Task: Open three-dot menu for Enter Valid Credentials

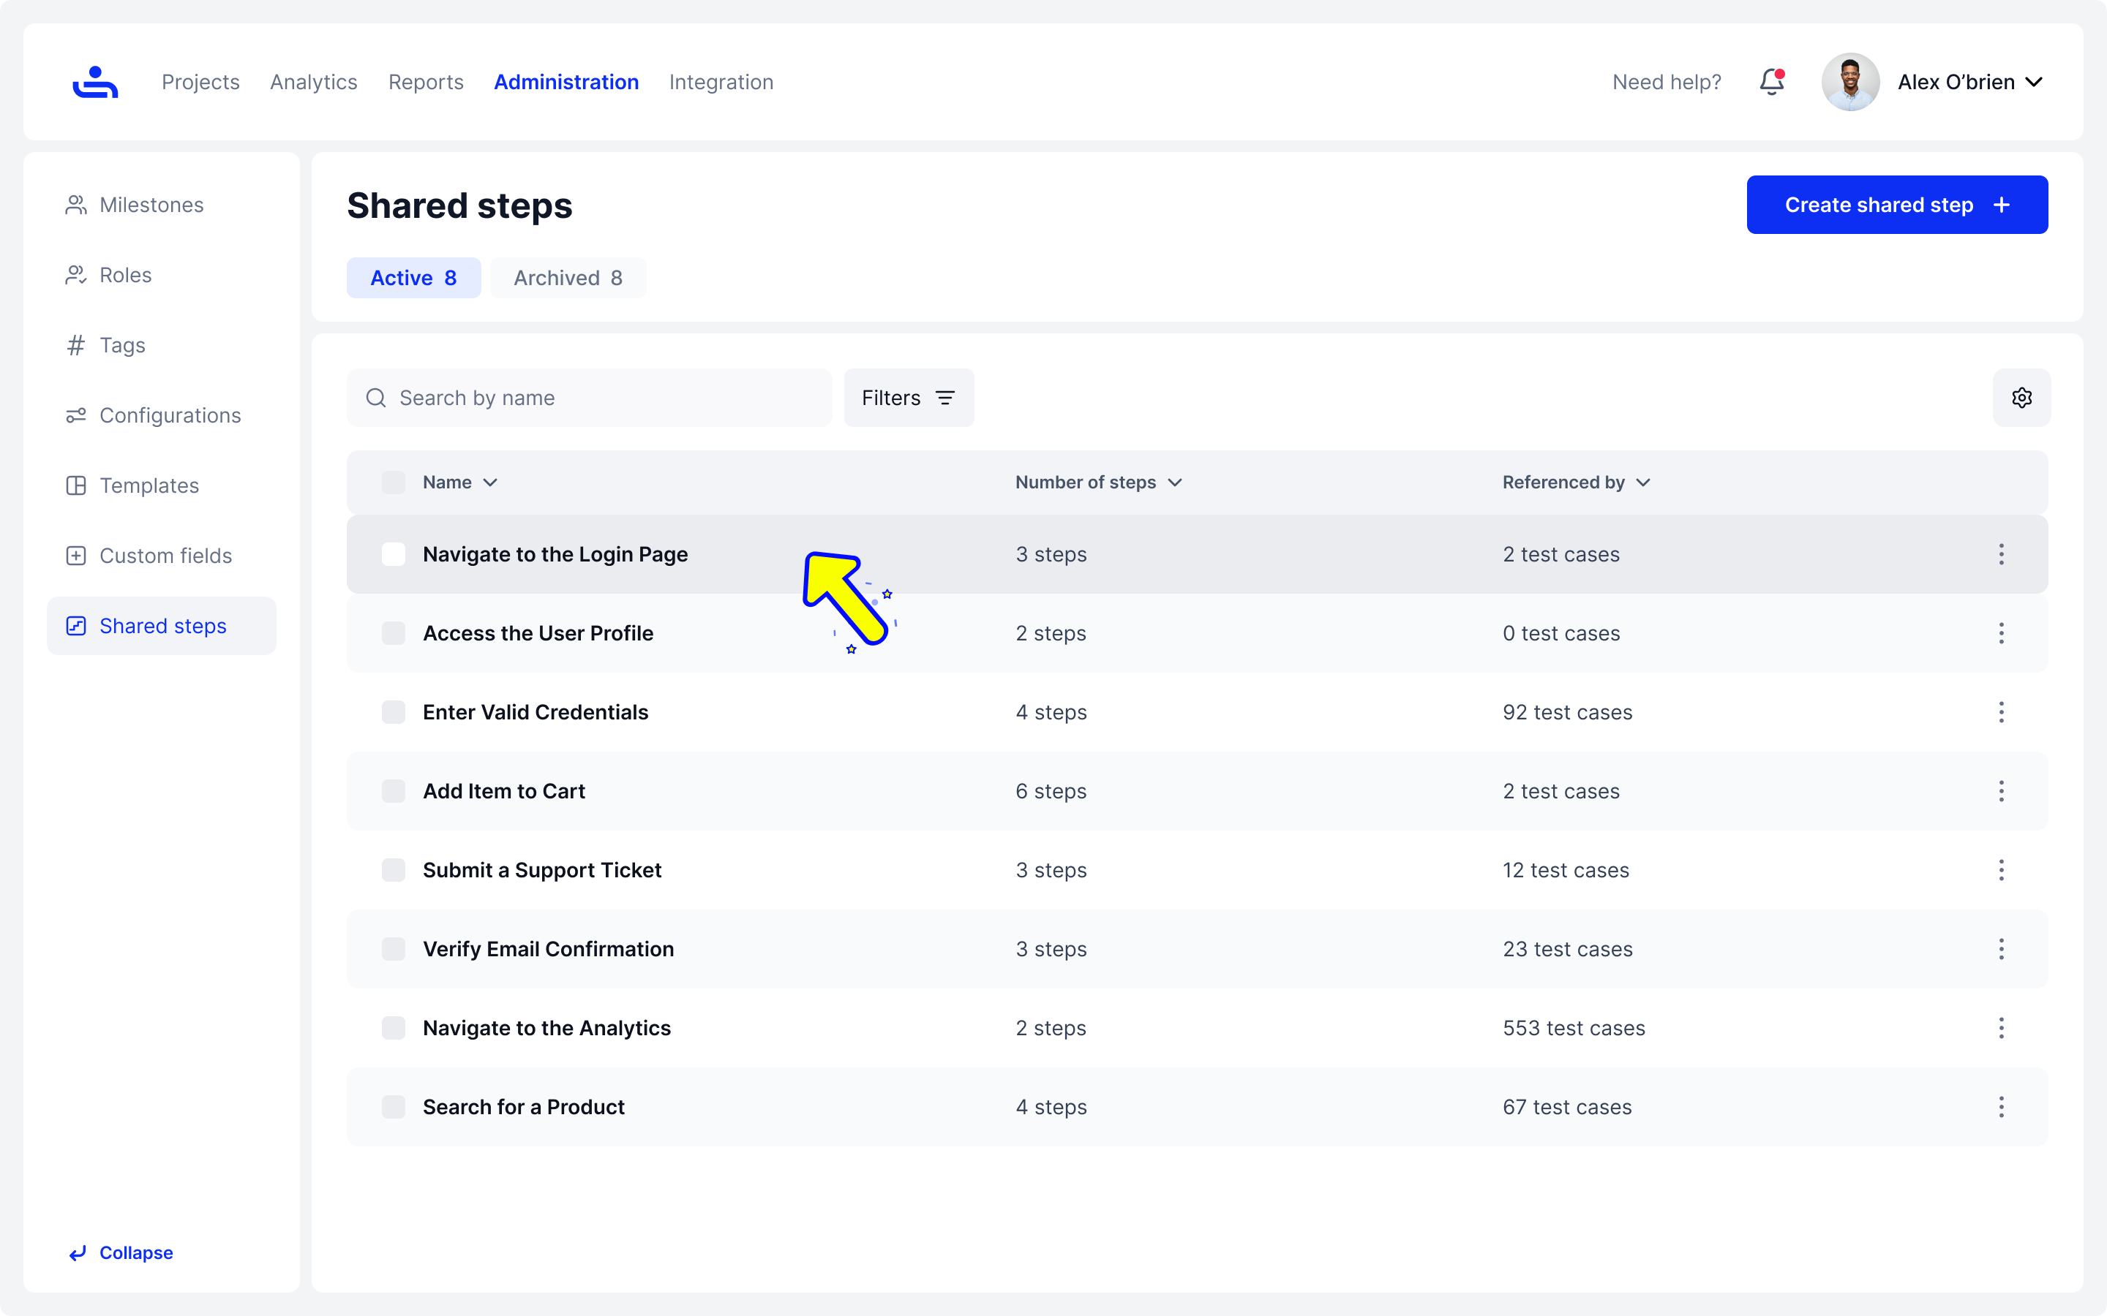Action: (x=2001, y=712)
